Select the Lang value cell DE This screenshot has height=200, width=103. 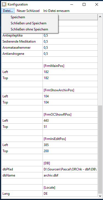pyautogui.click(x=70, y=194)
